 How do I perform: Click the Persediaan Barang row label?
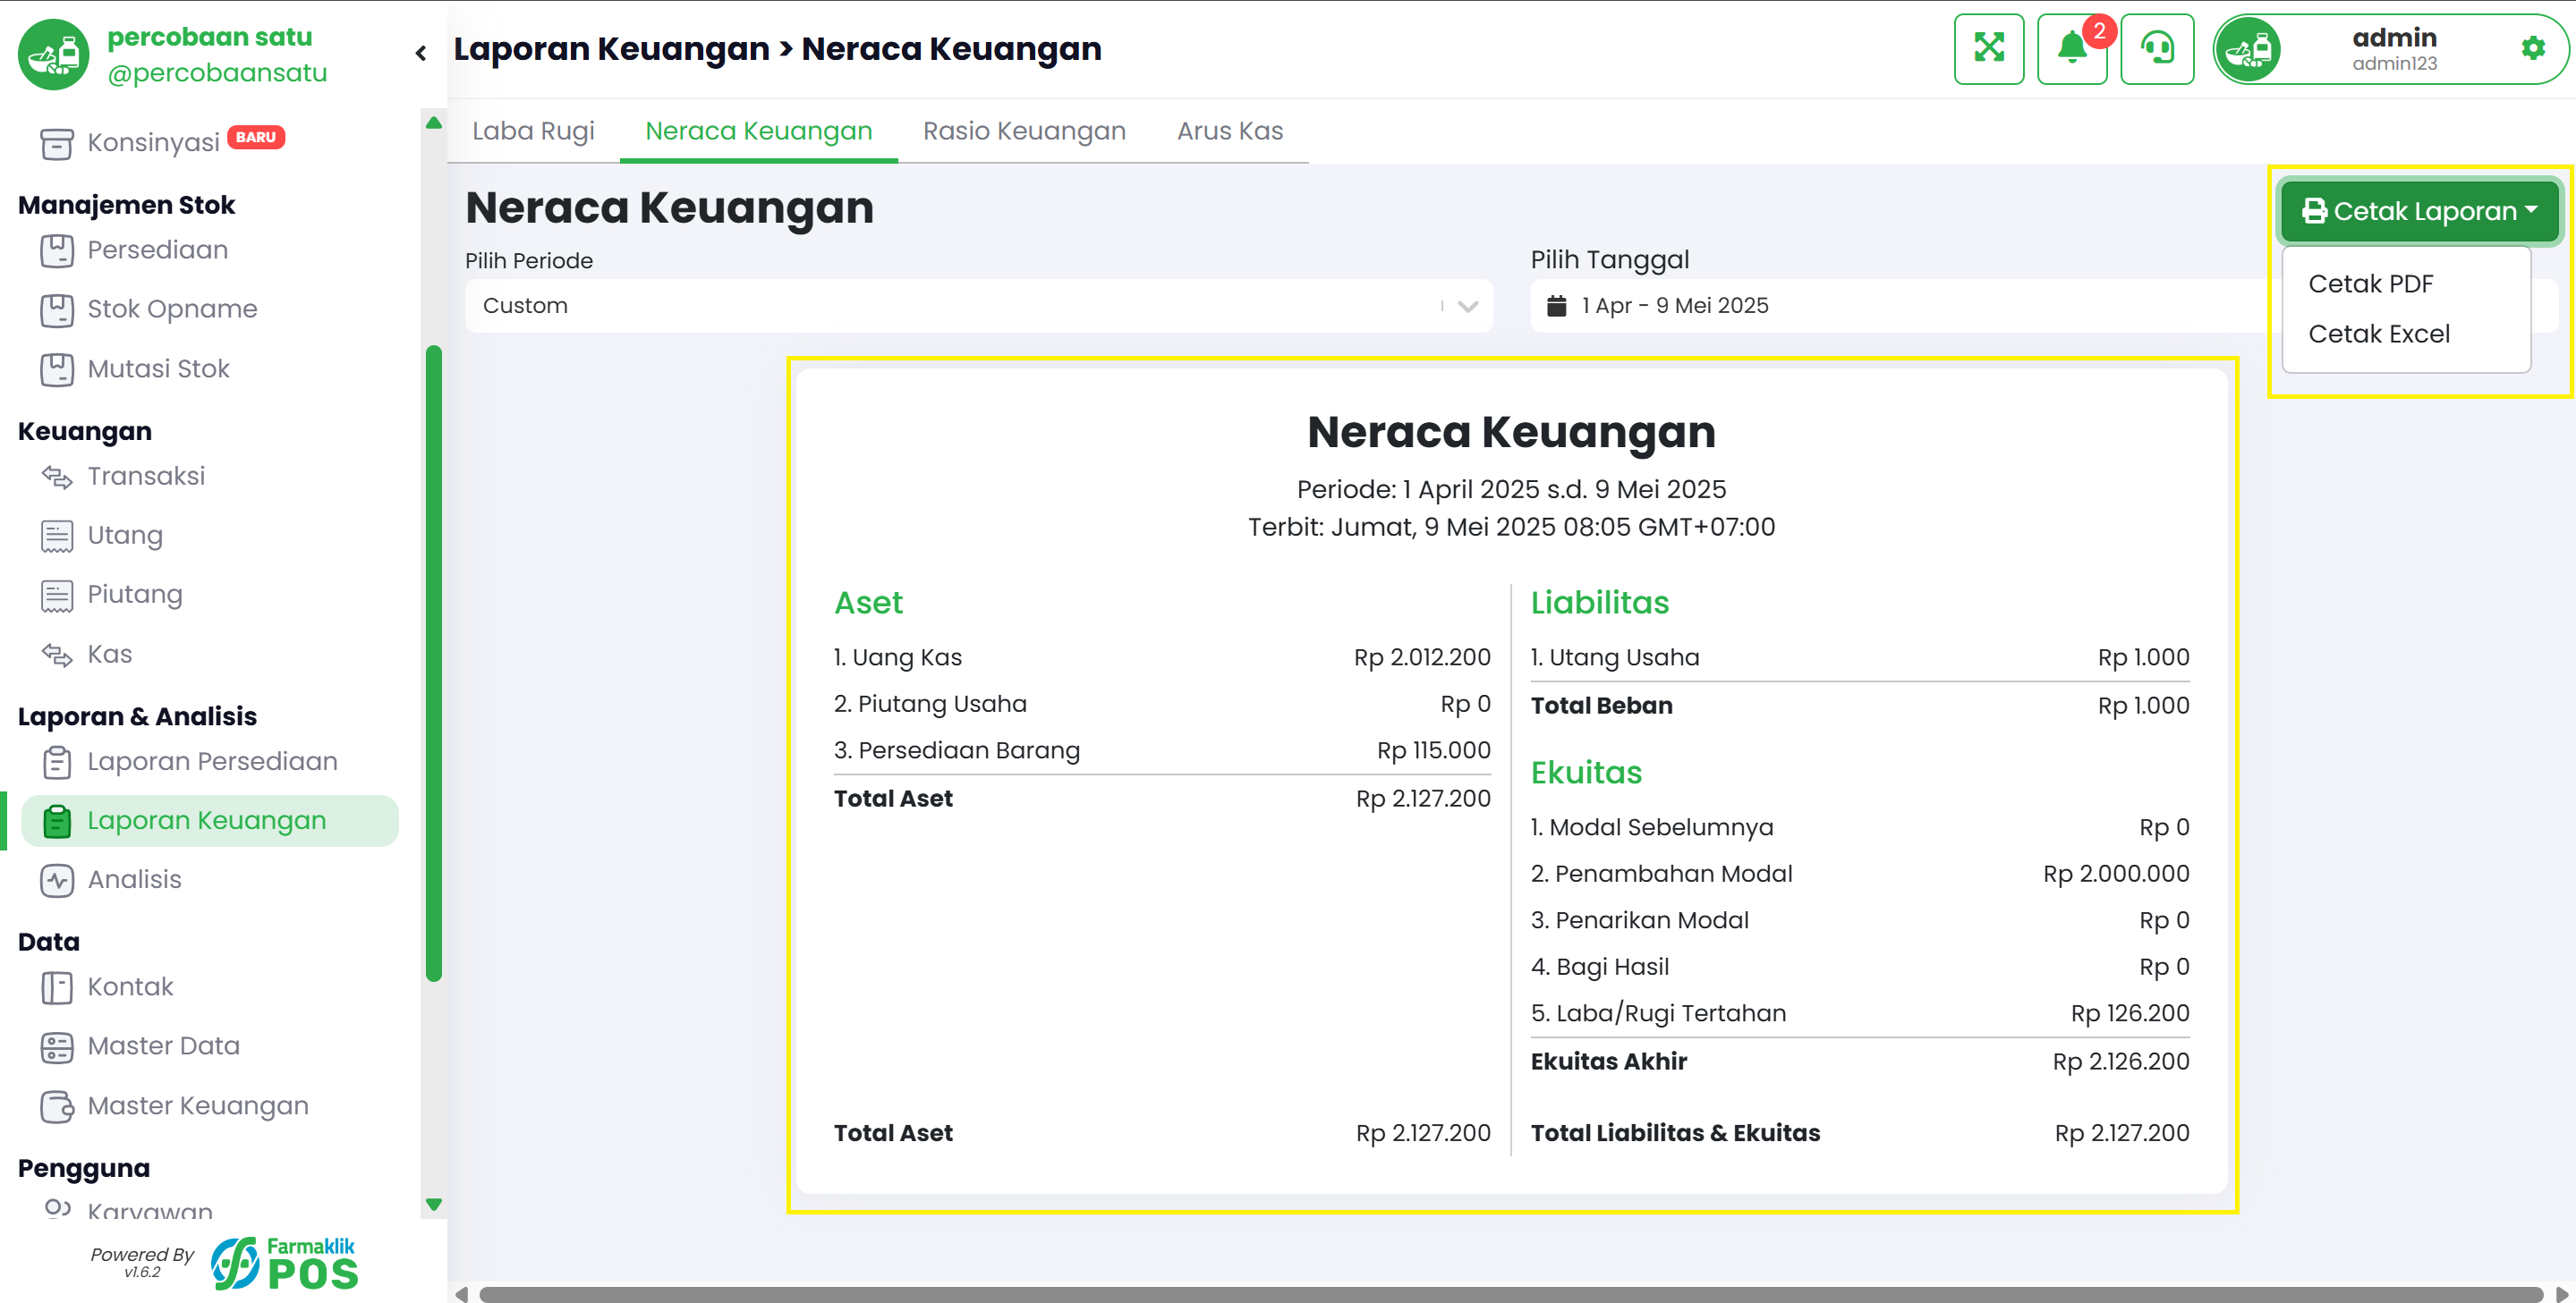point(956,750)
